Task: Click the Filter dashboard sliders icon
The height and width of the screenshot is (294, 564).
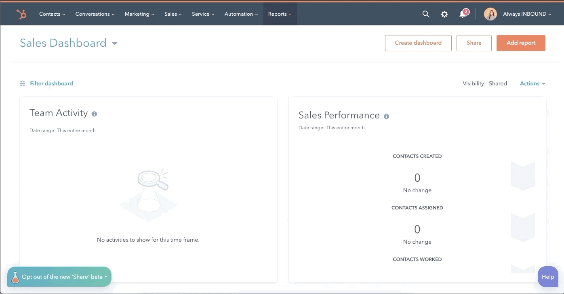Action: (x=23, y=84)
